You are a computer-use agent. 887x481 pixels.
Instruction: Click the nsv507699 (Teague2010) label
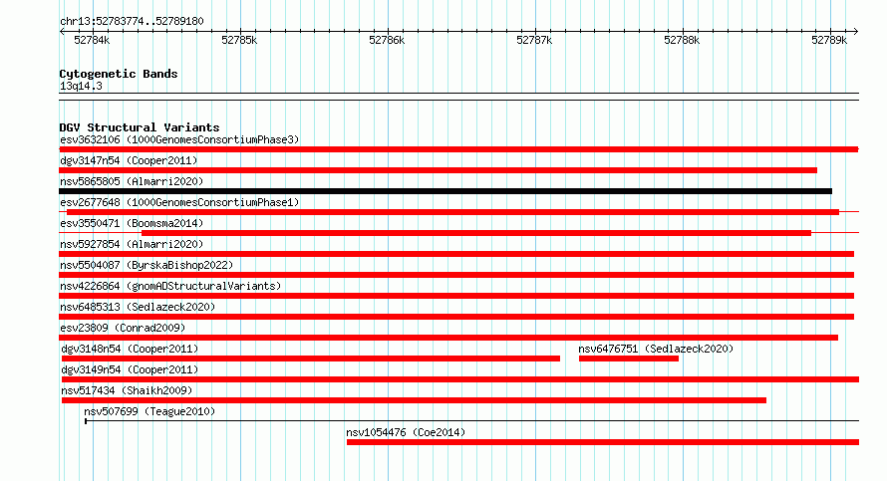149,411
